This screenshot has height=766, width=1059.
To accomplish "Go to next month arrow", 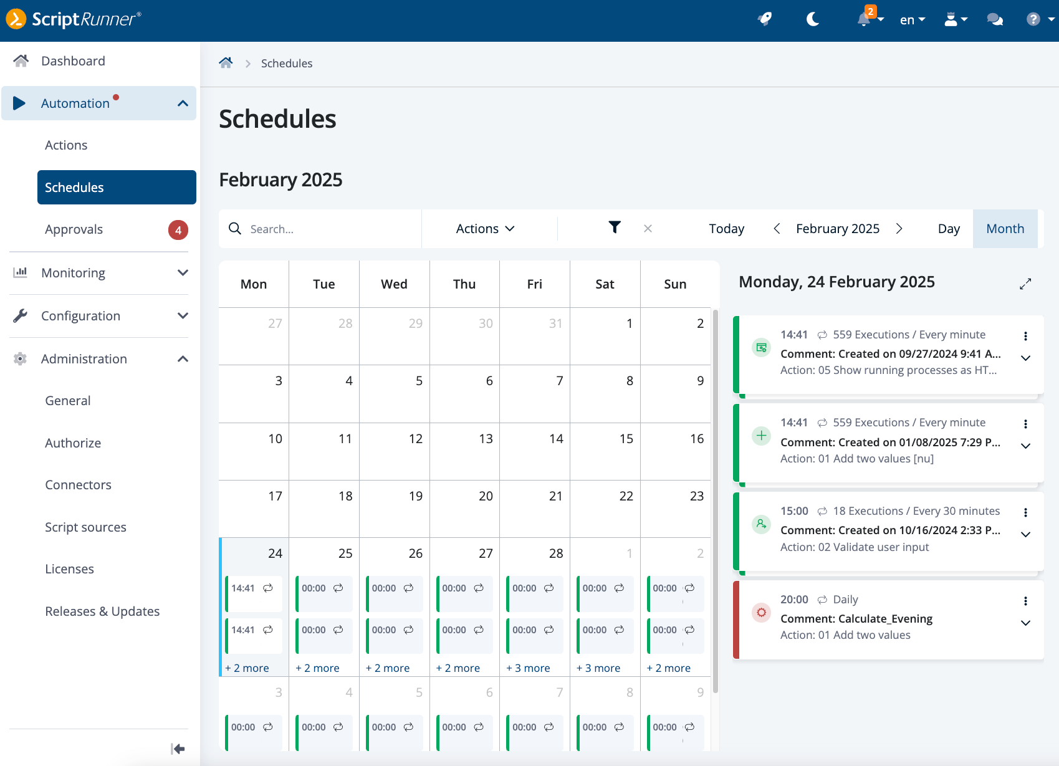I will click(x=899, y=229).
